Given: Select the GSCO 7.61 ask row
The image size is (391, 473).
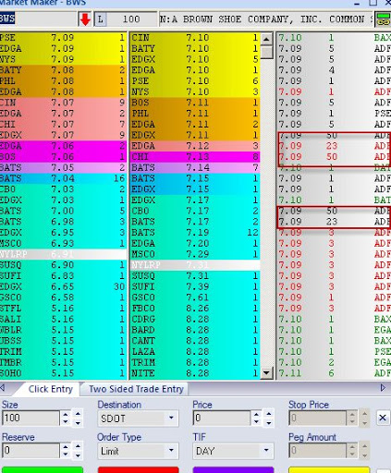Looking at the screenshot, I should click(x=195, y=297).
